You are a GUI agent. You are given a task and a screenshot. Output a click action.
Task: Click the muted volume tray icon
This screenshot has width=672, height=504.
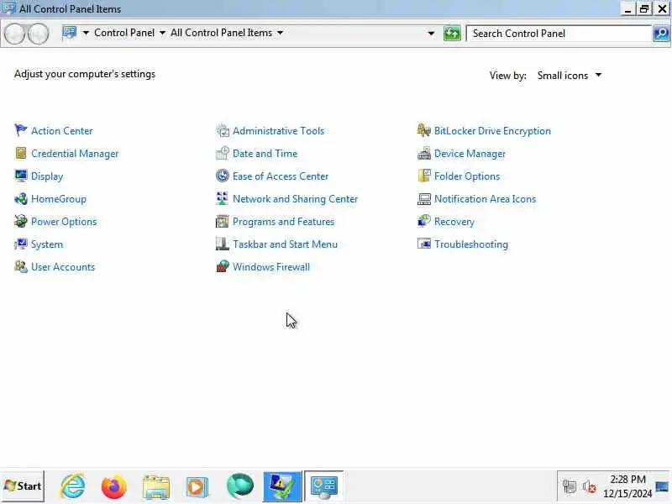pos(590,486)
